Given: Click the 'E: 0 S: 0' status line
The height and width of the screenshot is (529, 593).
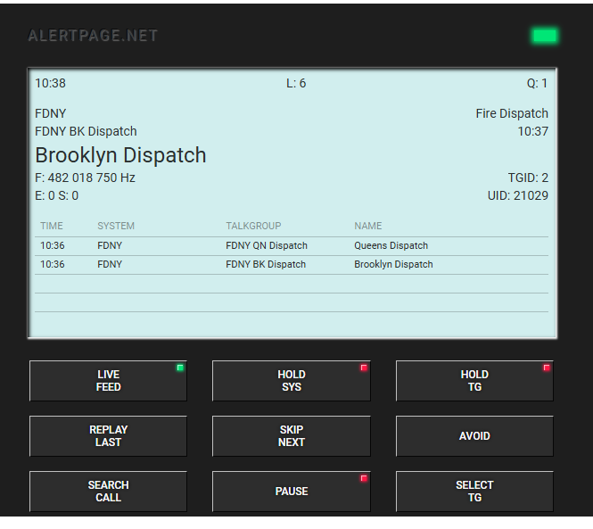Looking at the screenshot, I should pos(57,195).
